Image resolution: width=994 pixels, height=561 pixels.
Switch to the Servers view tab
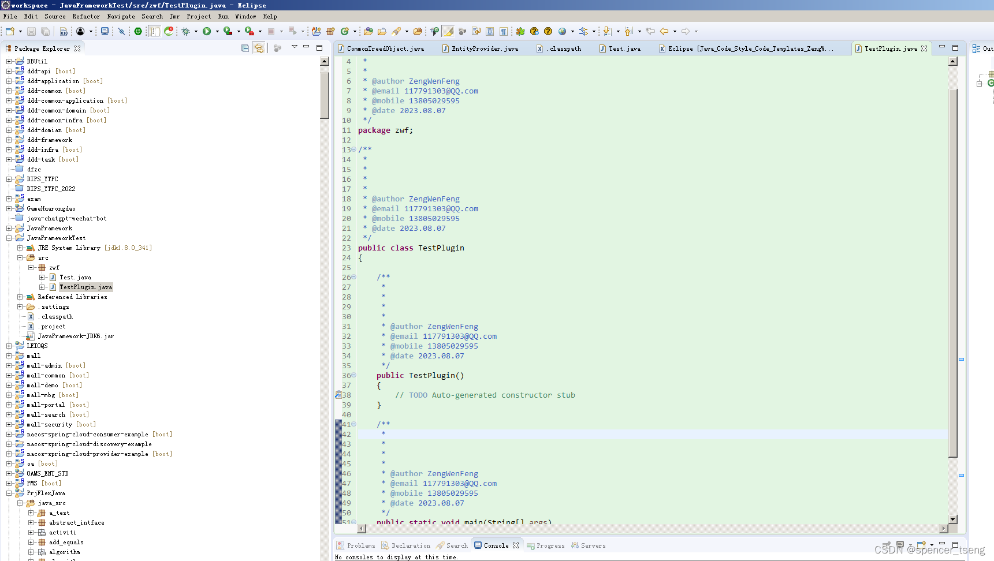pyautogui.click(x=588, y=545)
